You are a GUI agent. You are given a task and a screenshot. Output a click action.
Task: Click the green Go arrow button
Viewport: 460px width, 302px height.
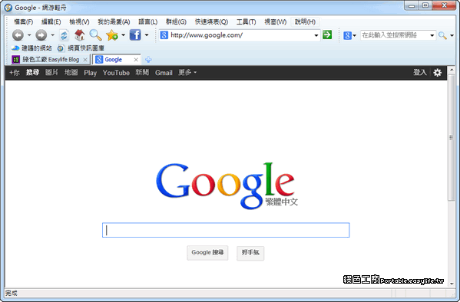coord(327,34)
